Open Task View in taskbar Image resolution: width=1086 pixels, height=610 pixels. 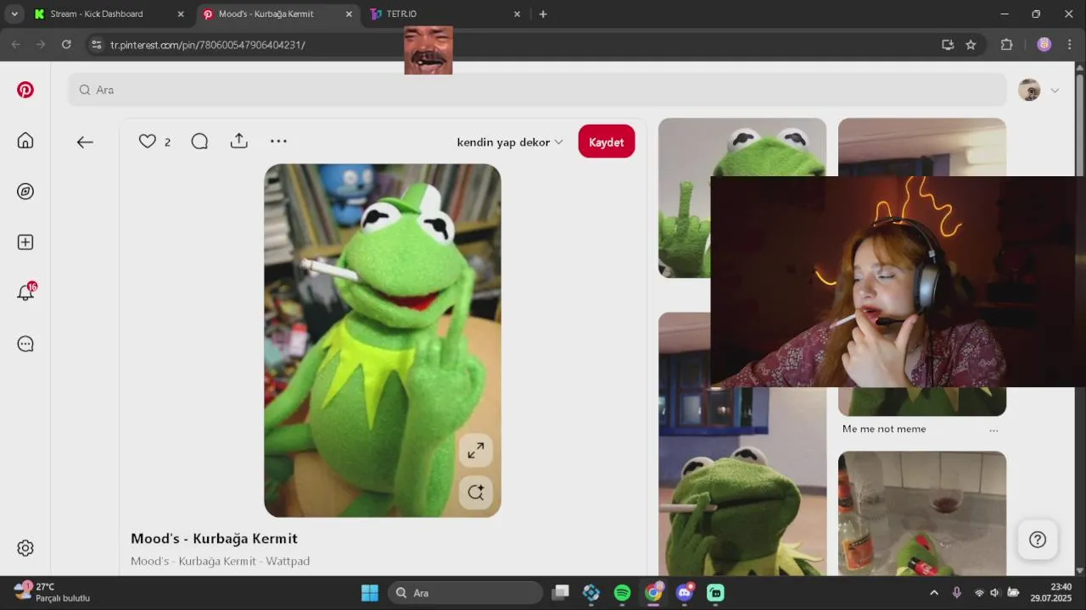(560, 593)
